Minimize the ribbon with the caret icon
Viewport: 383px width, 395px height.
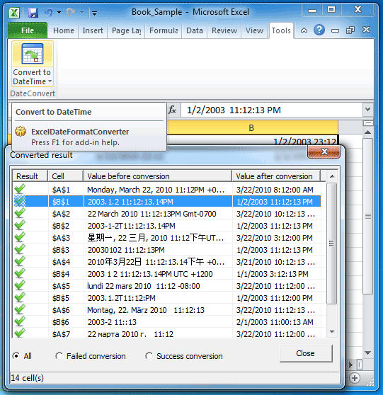click(304, 30)
